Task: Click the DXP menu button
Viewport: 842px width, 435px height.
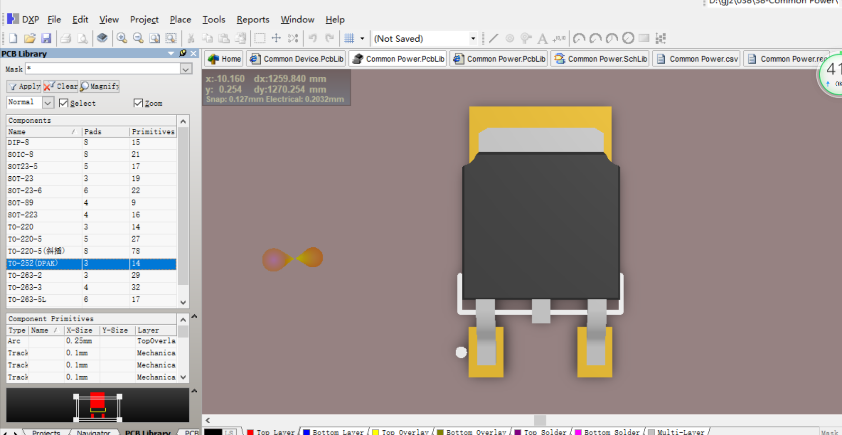Action: coord(23,19)
